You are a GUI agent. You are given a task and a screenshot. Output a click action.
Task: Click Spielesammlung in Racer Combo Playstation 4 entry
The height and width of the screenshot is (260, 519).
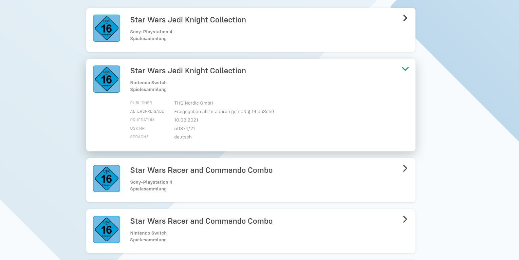[x=148, y=189]
